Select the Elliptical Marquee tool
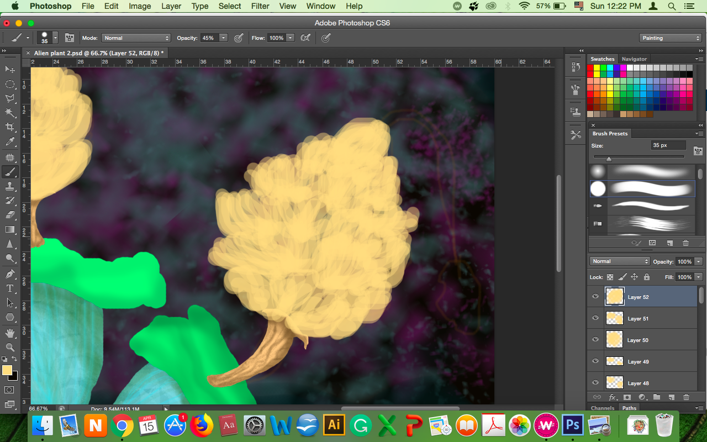The height and width of the screenshot is (442, 707). click(10, 84)
